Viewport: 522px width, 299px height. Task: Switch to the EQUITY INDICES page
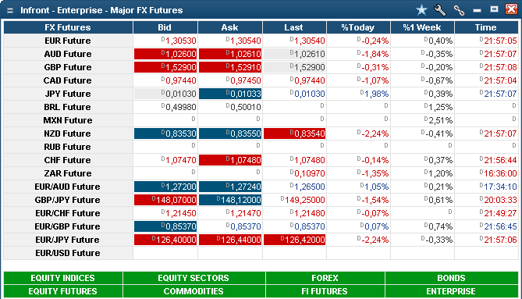(x=63, y=278)
